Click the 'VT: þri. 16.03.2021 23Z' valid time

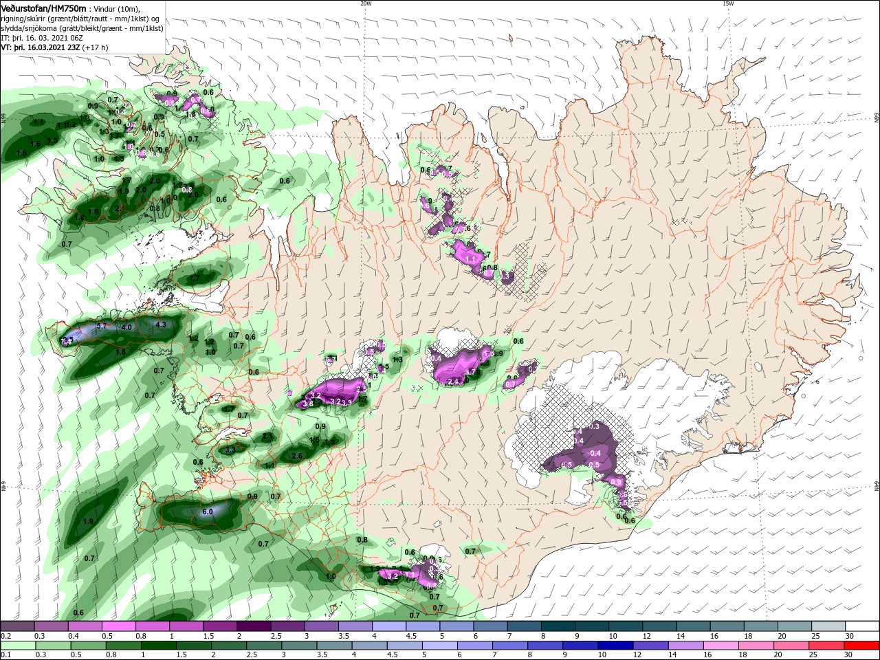tap(41, 48)
